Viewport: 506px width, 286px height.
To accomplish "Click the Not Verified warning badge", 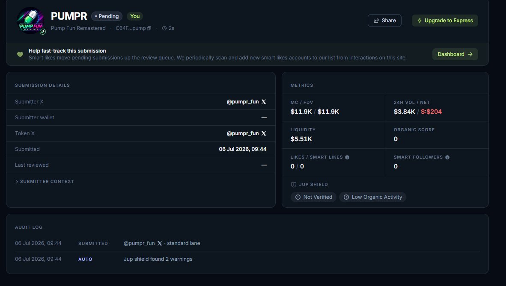I will click(314, 197).
